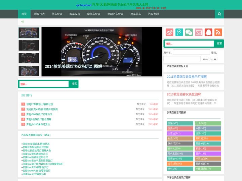The width and height of the screenshot is (242, 181).
Task: Select the 比亚迪(342) tag
Action: click(x=180, y=133)
